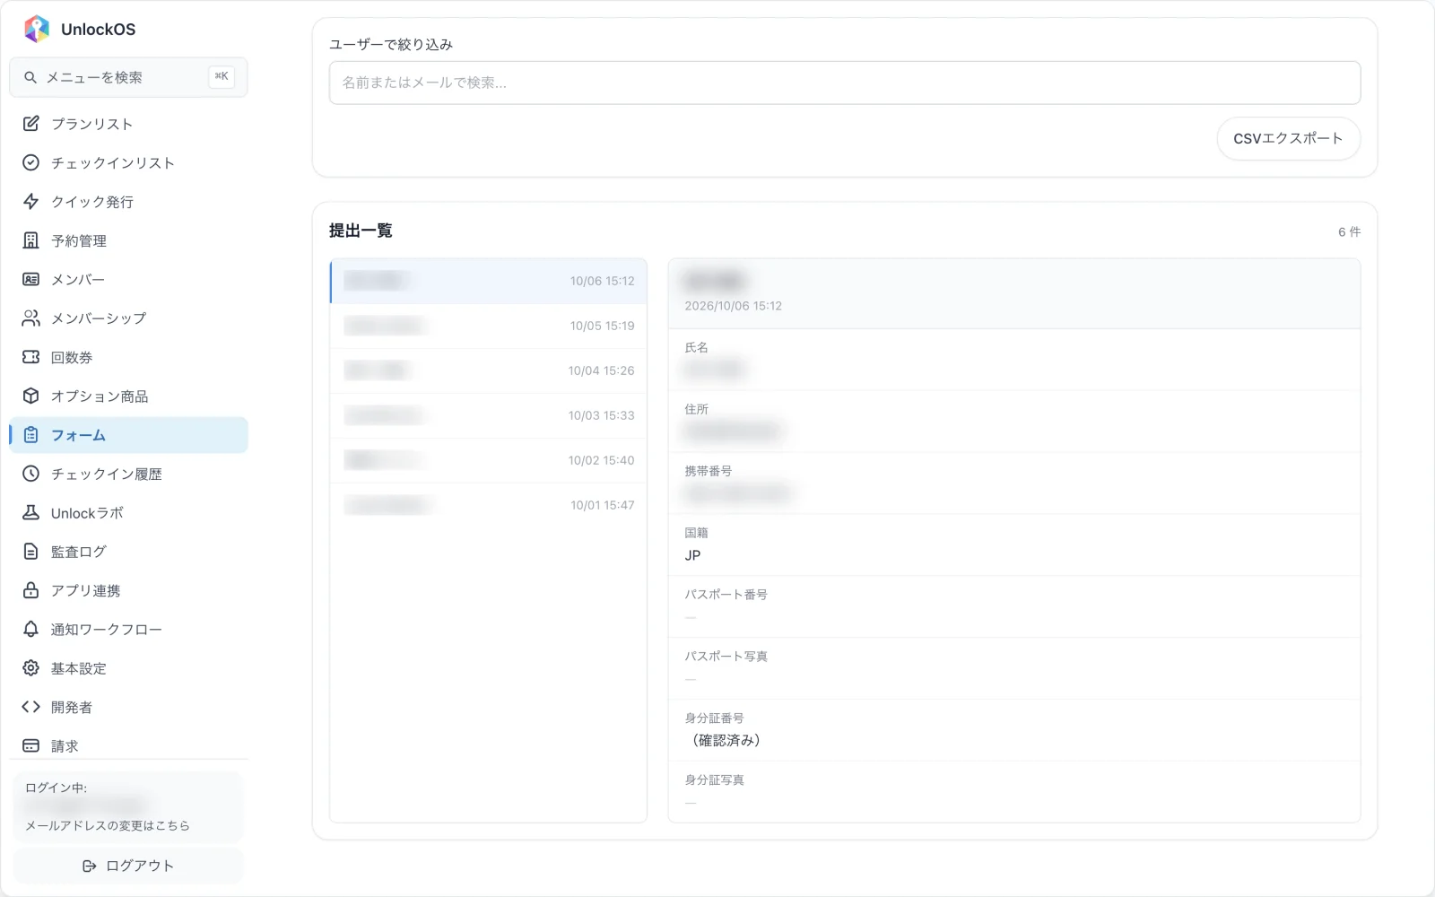Open the メンバーシップ menu label

click(99, 318)
